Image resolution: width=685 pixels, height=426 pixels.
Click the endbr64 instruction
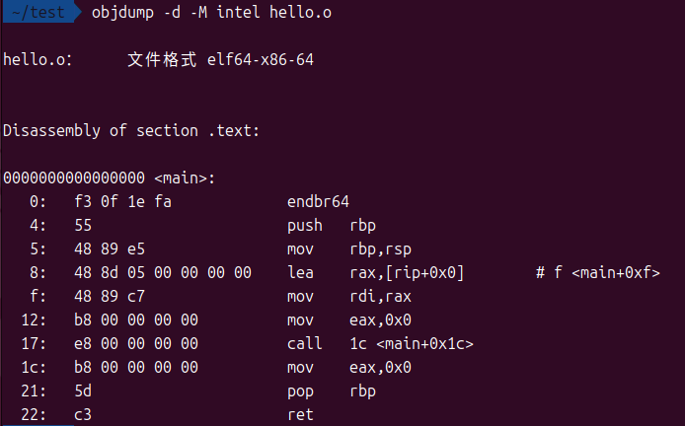pos(318,201)
